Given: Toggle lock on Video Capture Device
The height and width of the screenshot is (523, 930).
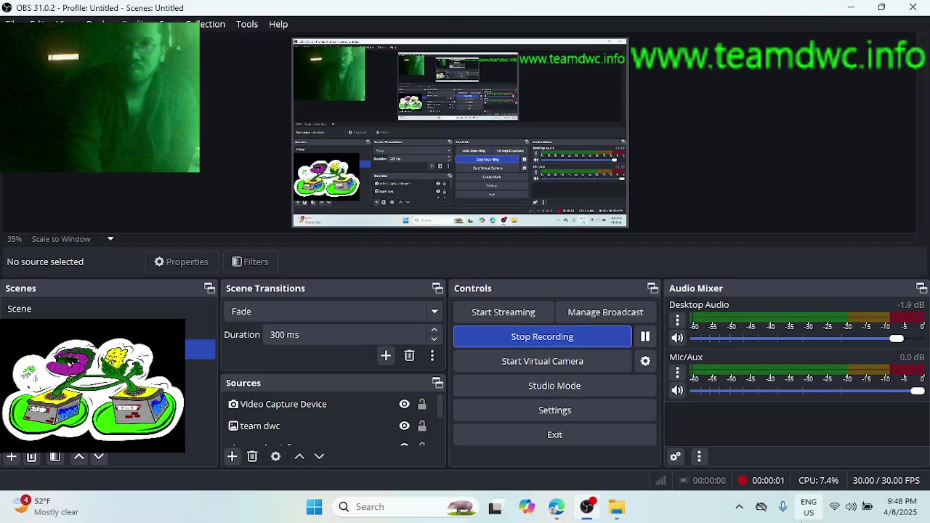Looking at the screenshot, I should 421,404.
